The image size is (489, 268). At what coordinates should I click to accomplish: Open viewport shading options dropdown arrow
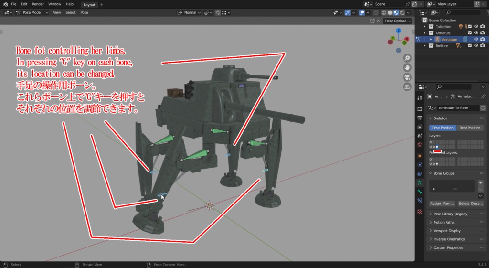(x=409, y=13)
